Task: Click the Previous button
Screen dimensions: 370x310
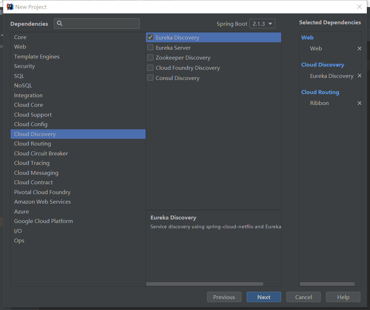Action: click(224, 297)
